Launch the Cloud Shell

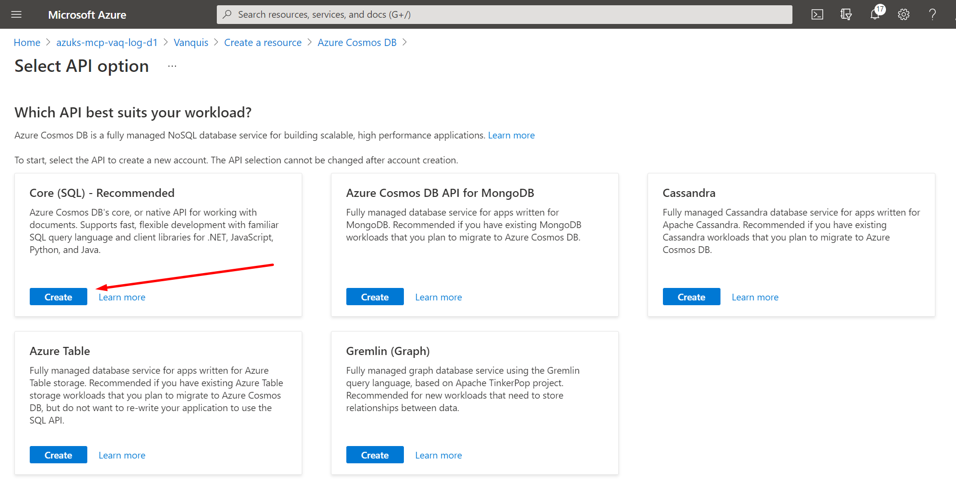(817, 14)
